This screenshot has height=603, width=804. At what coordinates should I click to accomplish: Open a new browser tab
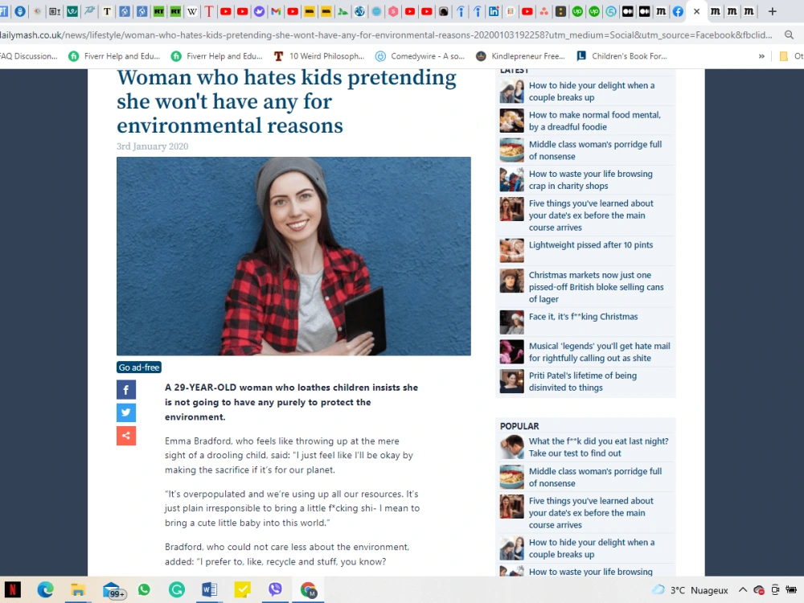(772, 11)
